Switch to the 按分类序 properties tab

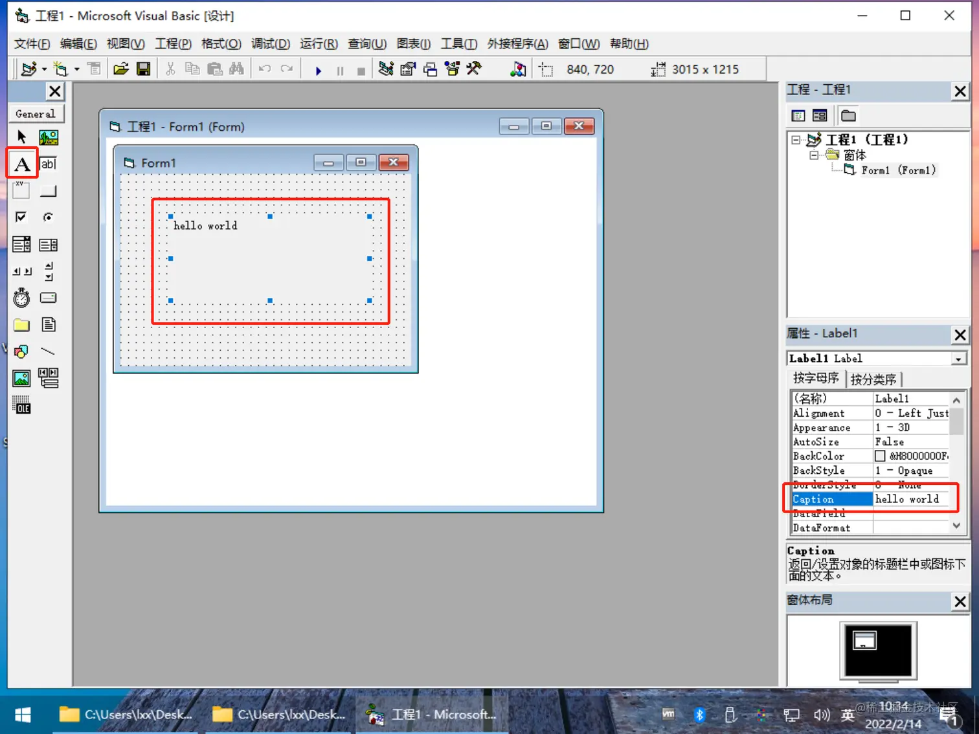(x=873, y=379)
